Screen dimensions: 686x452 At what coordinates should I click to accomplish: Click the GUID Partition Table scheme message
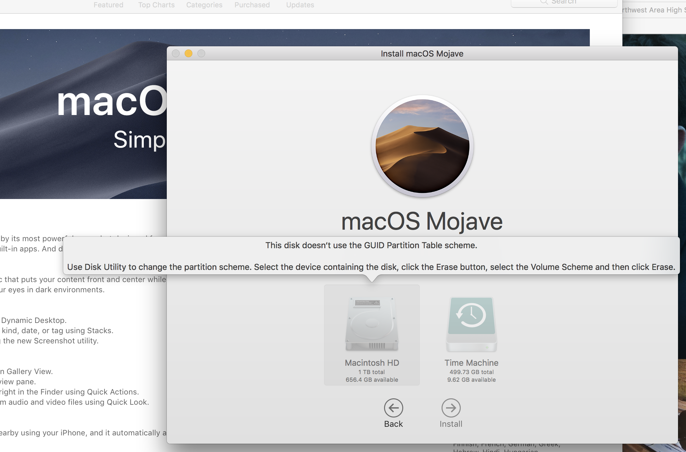[x=371, y=245]
